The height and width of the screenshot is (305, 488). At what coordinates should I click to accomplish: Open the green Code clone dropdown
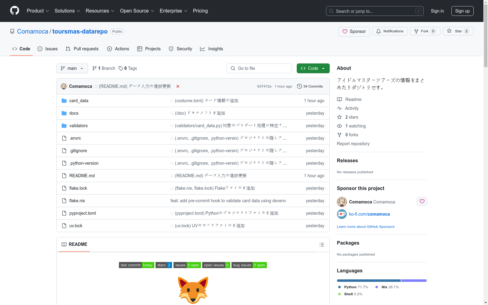(313, 68)
